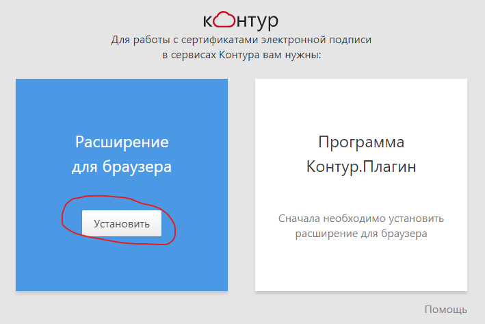Click the Установить button

pos(122,223)
